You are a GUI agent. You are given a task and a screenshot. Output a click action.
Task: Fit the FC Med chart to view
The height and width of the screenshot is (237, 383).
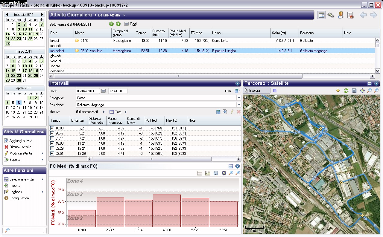point(224,173)
